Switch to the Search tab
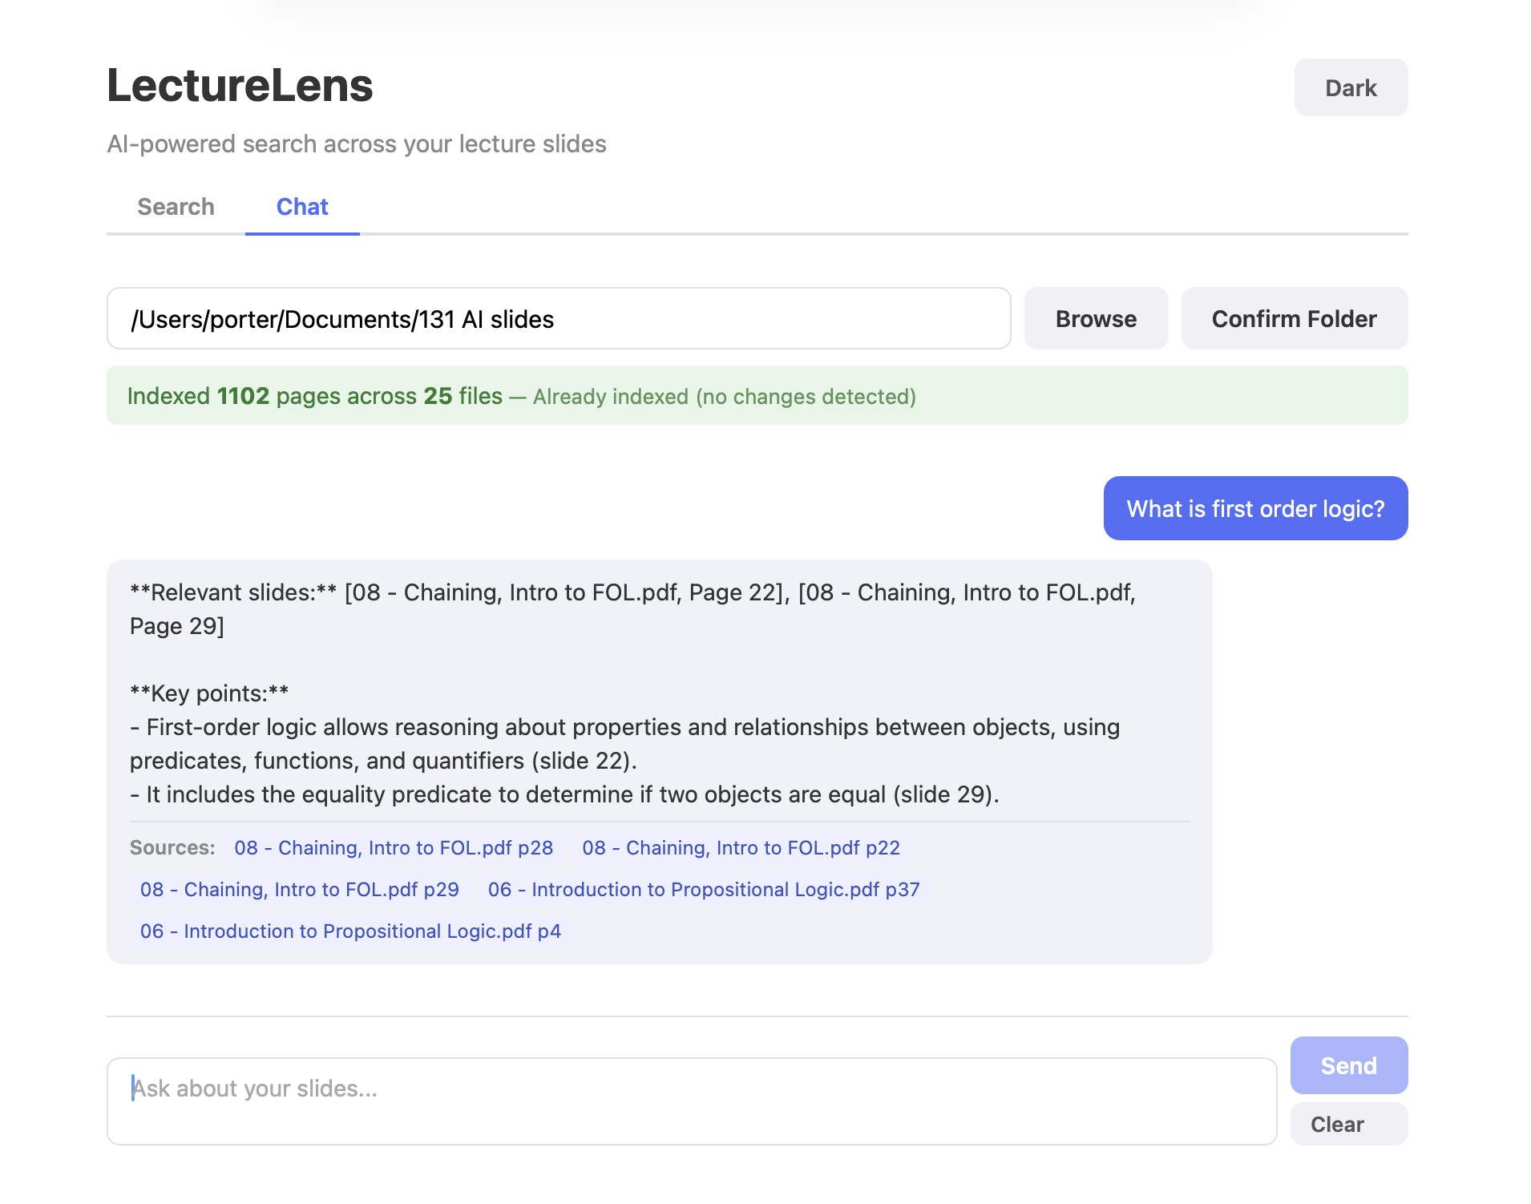This screenshot has width=1531, height=1204. click(x=176, y=207)
